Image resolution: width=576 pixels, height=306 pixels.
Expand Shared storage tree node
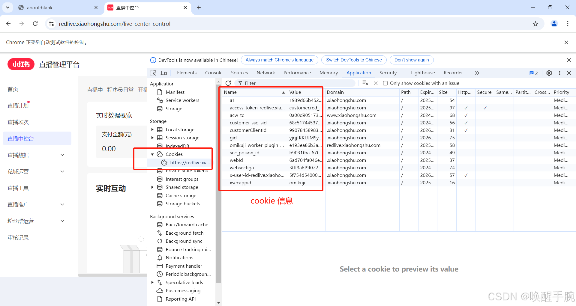[x=152, y=187]
